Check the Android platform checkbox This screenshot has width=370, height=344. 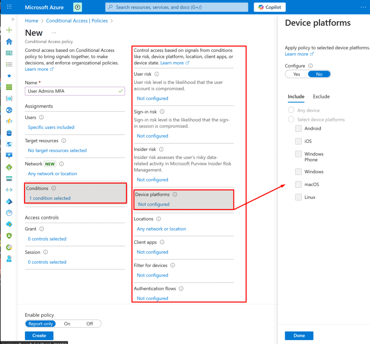(298, 128)
